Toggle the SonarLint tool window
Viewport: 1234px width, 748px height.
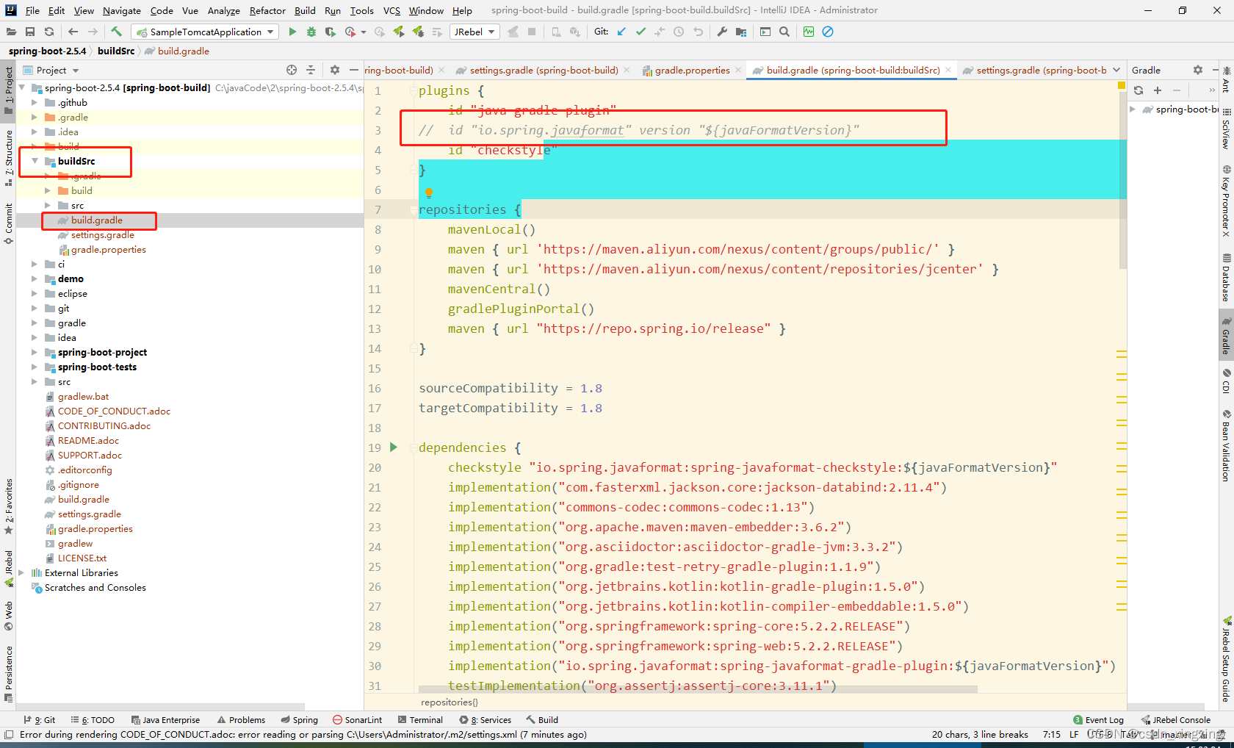(358, 720)
